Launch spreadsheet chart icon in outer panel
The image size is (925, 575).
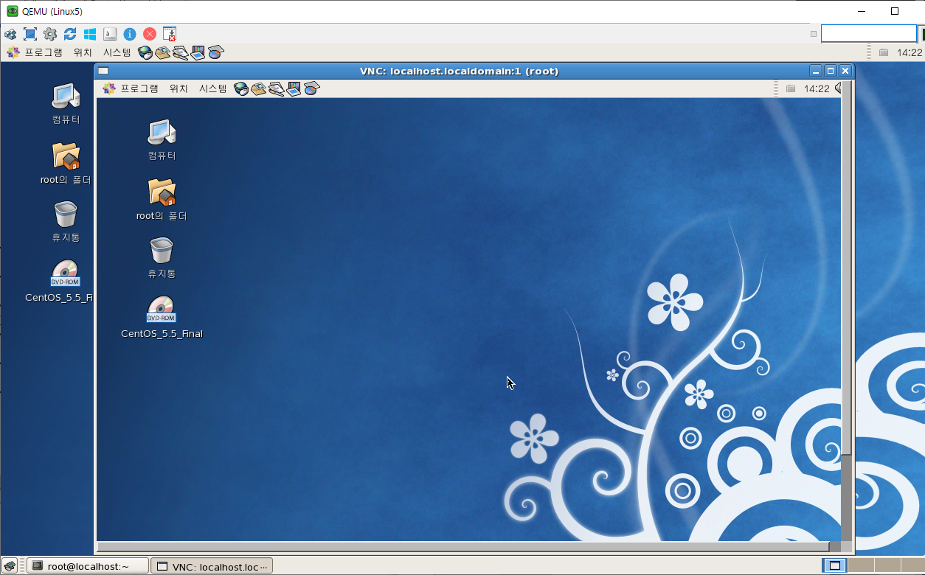tap(215, 52)
